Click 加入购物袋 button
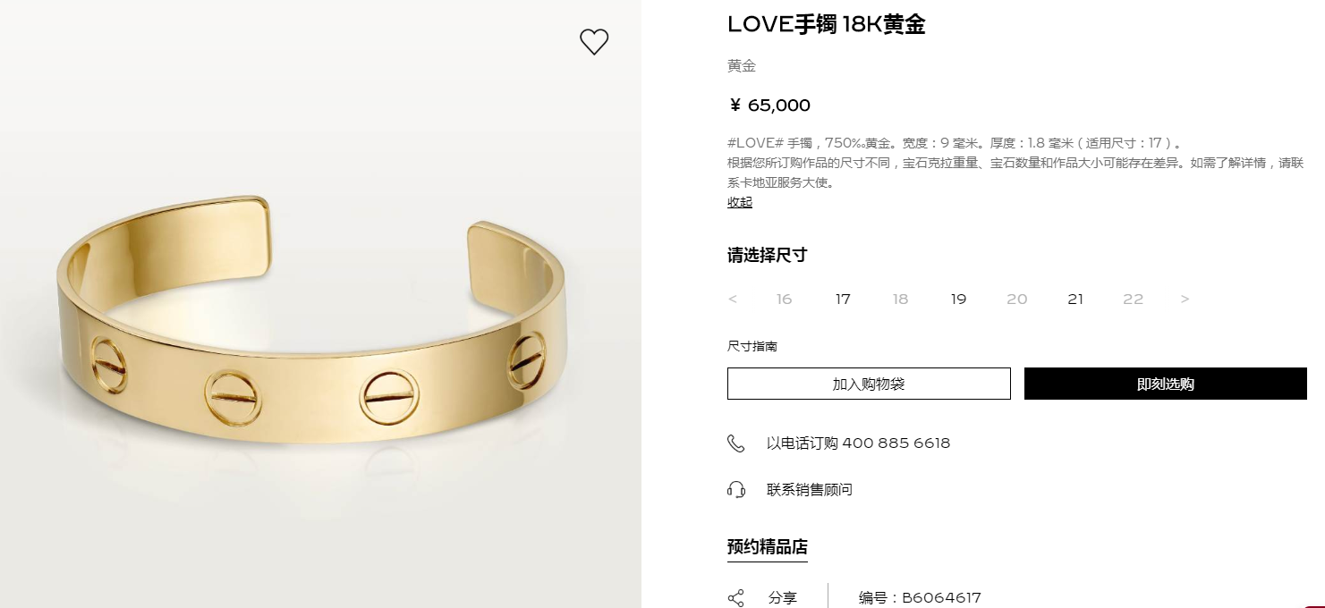Screen dimensions: 1325x608 (869, 384)
